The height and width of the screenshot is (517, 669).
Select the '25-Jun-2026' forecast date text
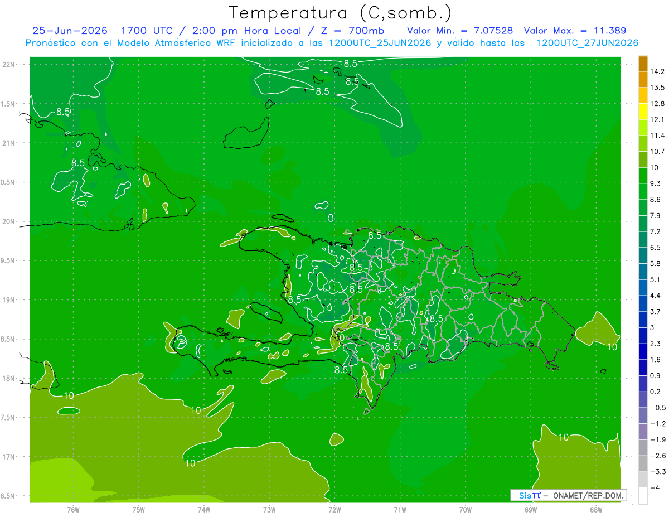click(x=70, y=31)
